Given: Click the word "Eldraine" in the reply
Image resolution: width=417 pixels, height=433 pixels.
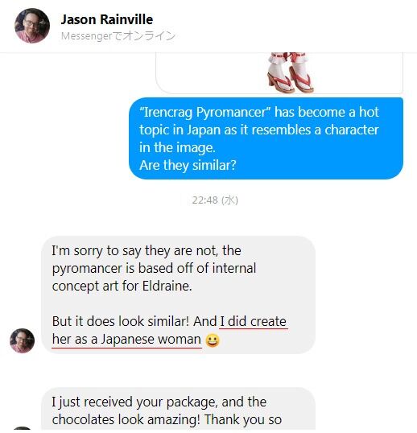Looking at the screenshot, I should 167,286.
